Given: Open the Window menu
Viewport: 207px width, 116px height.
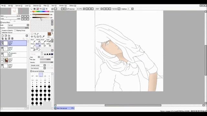Looking at the screenshot, I should click(63, 6).
